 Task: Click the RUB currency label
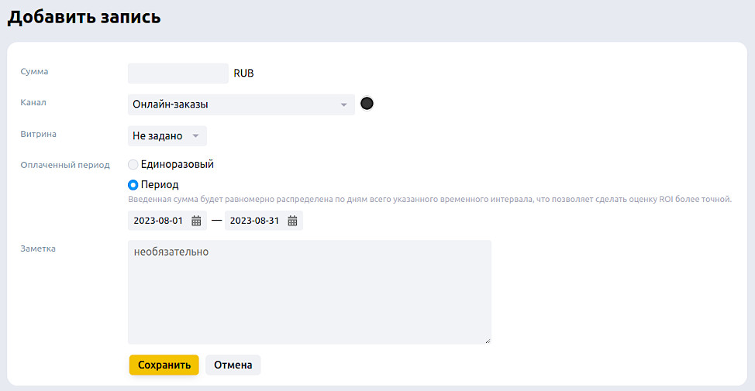pos(243,74)
